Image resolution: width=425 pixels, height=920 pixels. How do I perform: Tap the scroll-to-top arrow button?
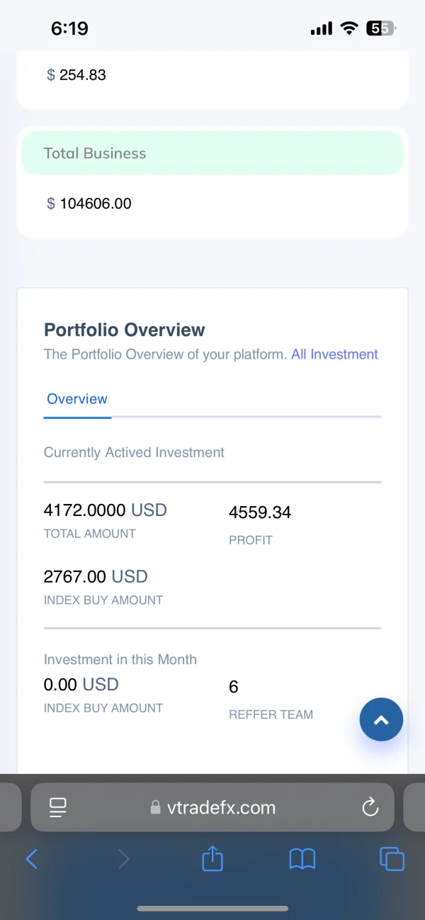(381, 720)
